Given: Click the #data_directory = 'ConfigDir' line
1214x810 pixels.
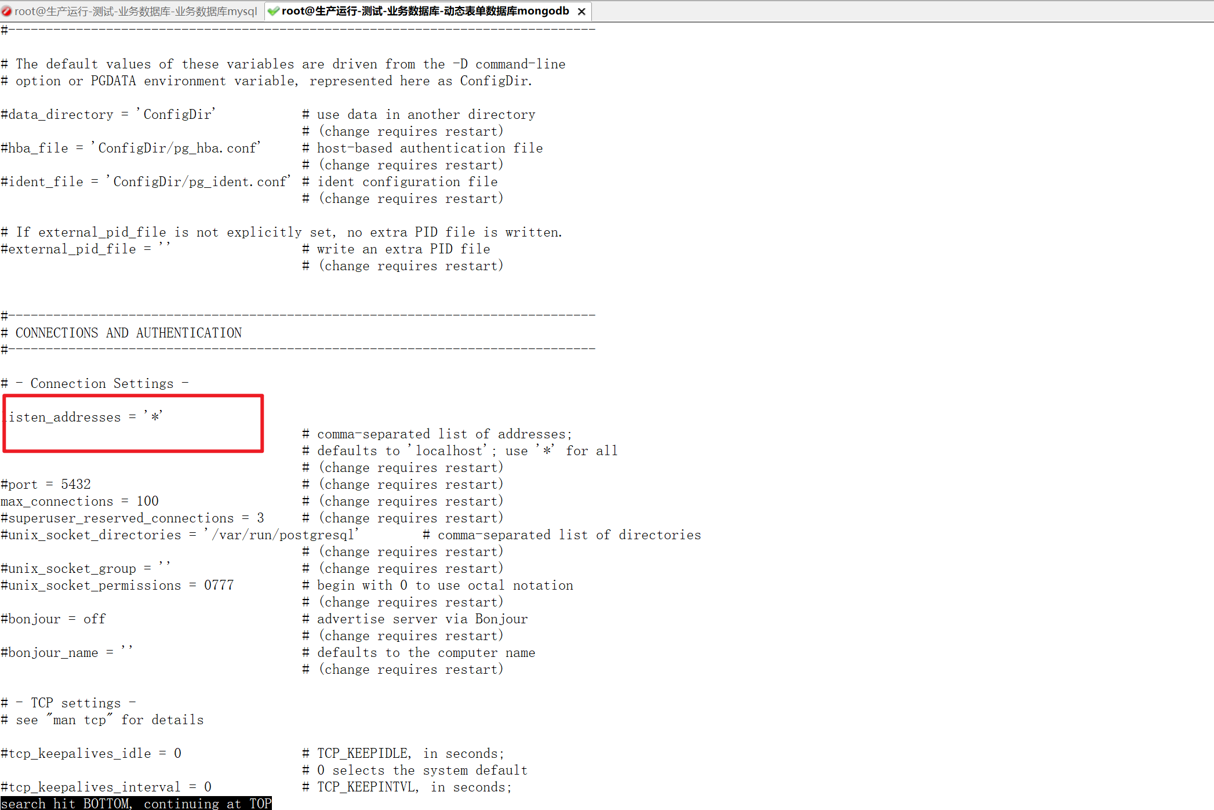Looking at the screenshot, I should pos(108,114).
